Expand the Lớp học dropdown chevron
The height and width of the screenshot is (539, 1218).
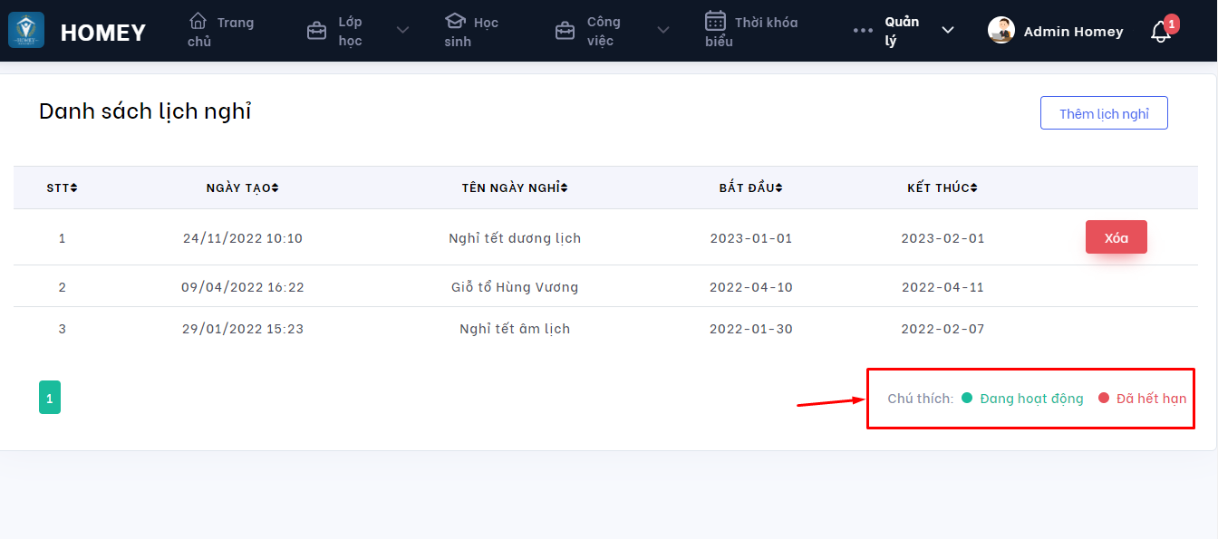coord(403,31)
